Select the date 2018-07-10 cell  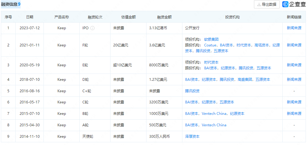(x=30, y=80)
